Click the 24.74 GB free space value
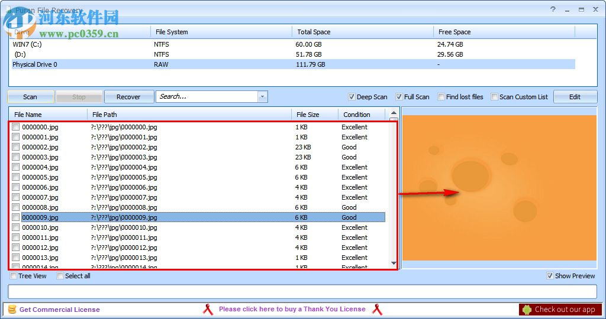The image size is (606, 319). tap(450, 44)
